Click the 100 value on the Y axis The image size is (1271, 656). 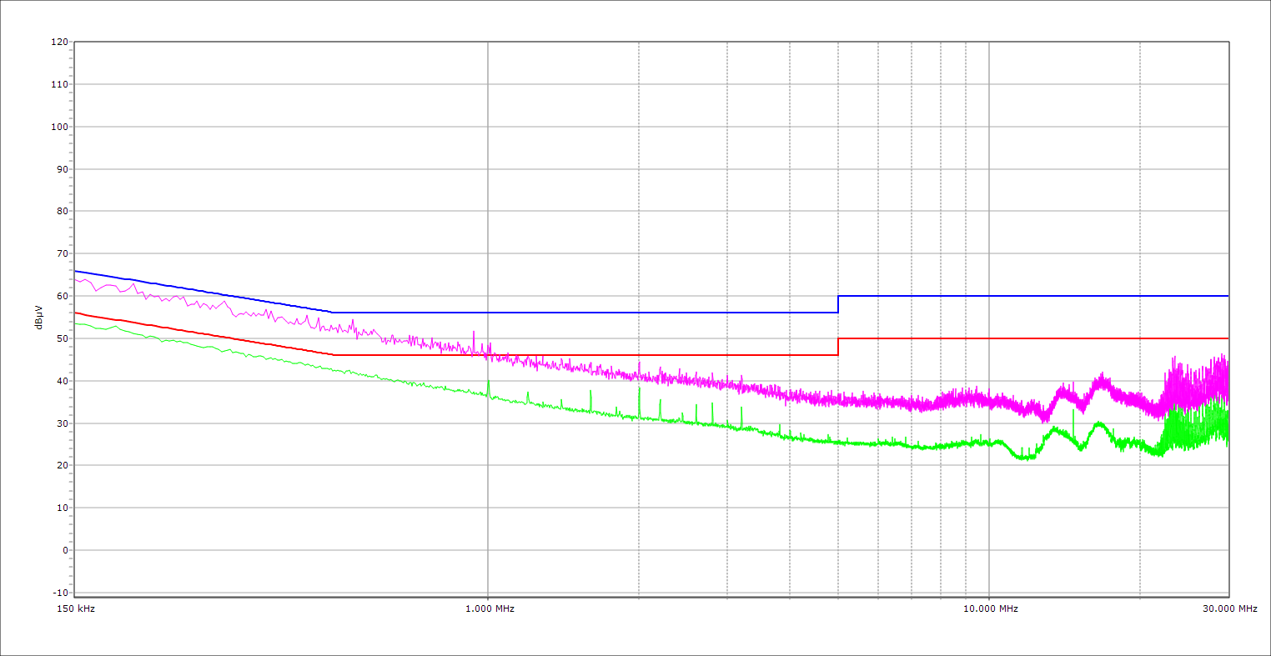[x=59, y=127]
